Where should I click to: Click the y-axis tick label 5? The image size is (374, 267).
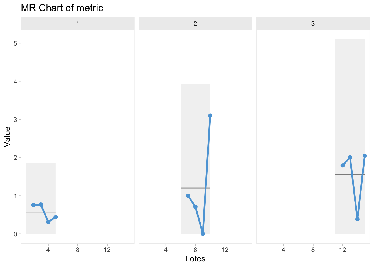point(16,43)
